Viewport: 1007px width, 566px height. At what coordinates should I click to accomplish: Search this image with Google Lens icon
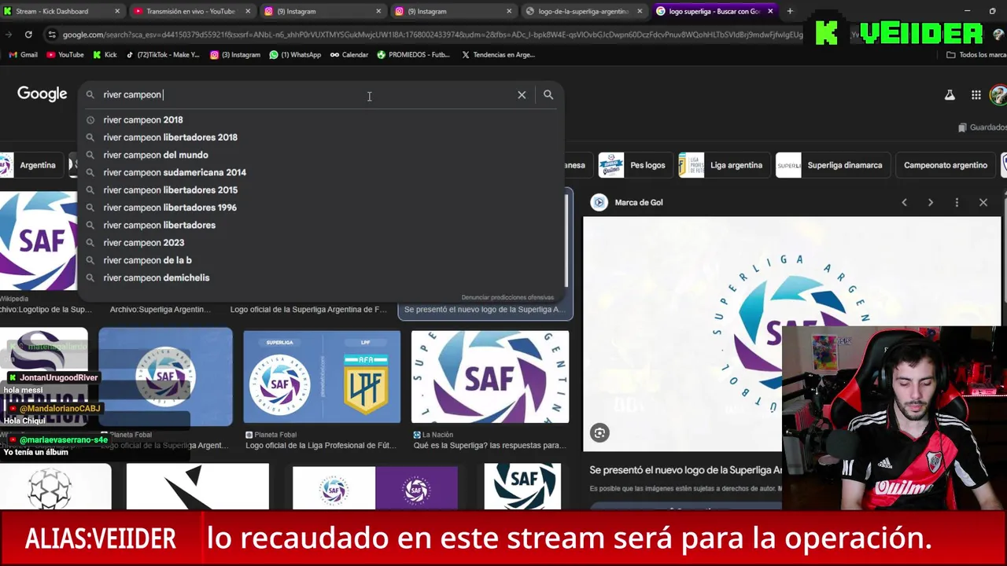599,432
